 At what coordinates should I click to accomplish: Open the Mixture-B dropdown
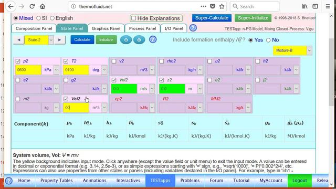point(309,50)
